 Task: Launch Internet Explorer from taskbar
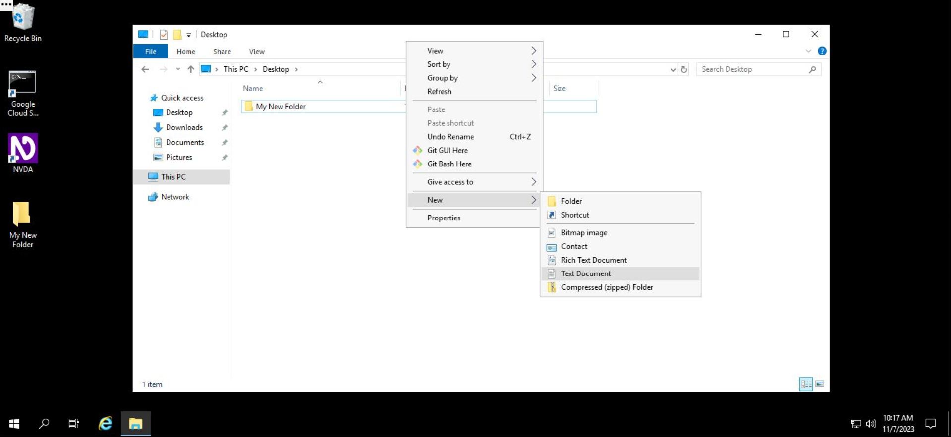pyautogui.click(x=105, y=424)
